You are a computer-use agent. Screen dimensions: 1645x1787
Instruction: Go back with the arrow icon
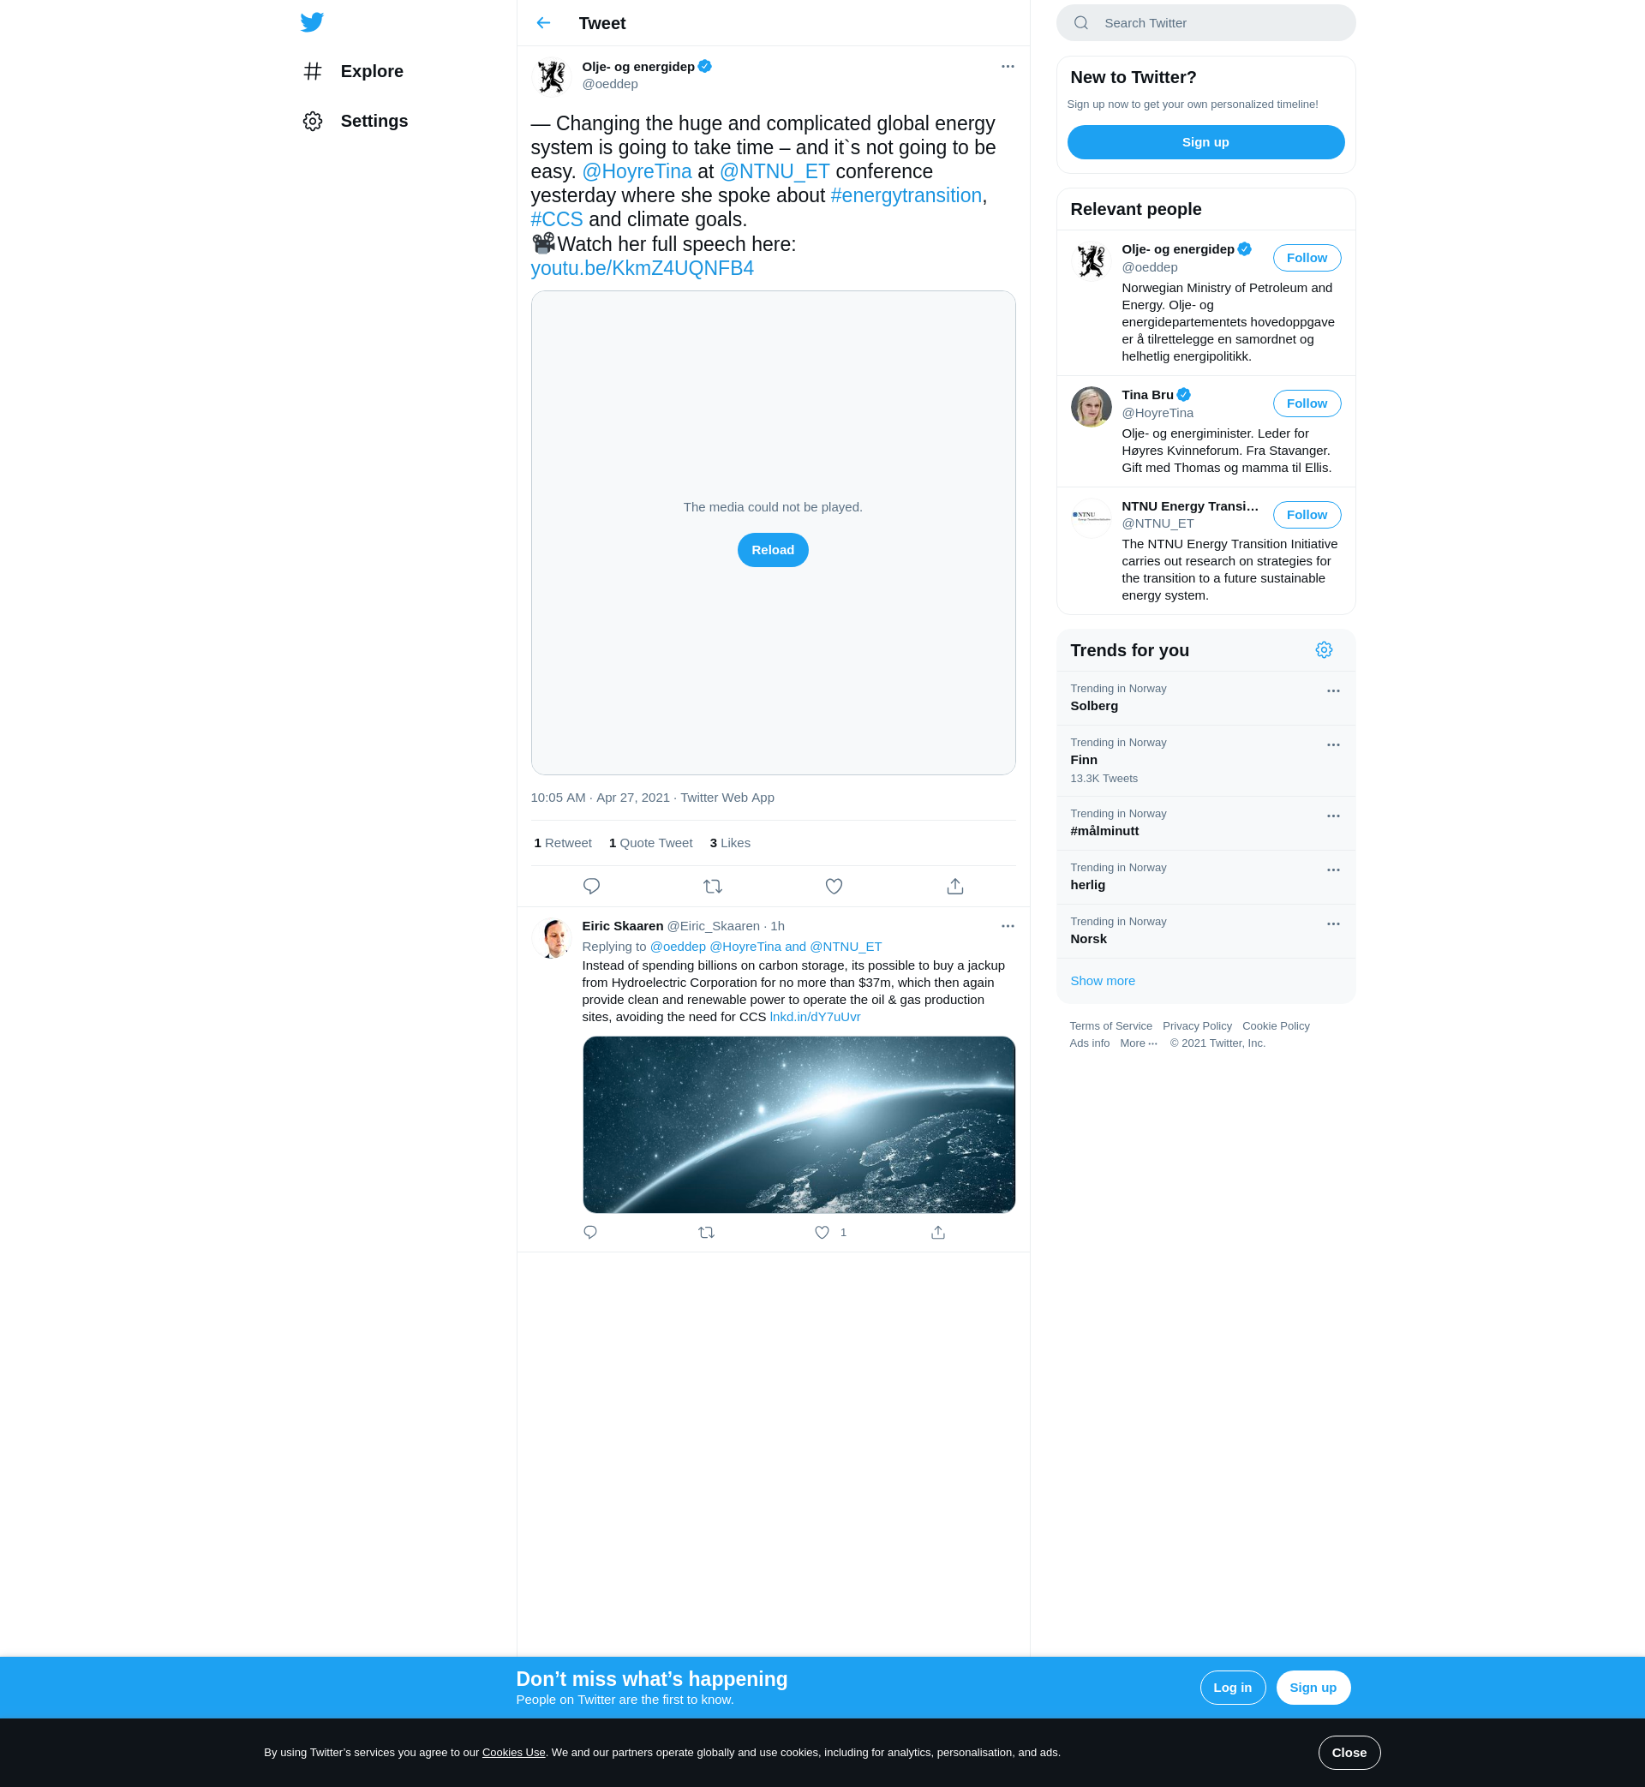[543, 23]
